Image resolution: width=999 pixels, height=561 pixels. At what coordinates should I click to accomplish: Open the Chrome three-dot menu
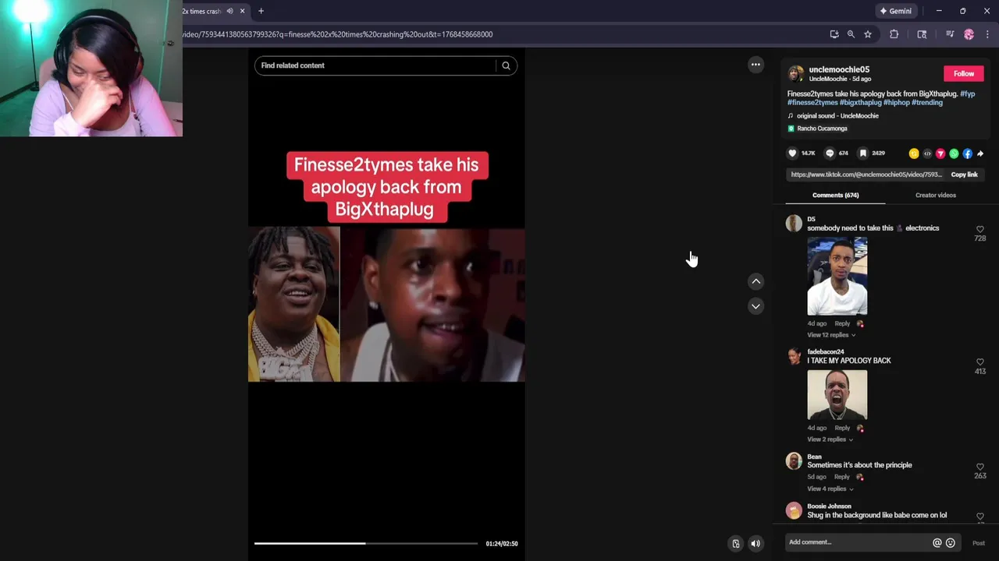pyautogui.click(x=987, y=34)
